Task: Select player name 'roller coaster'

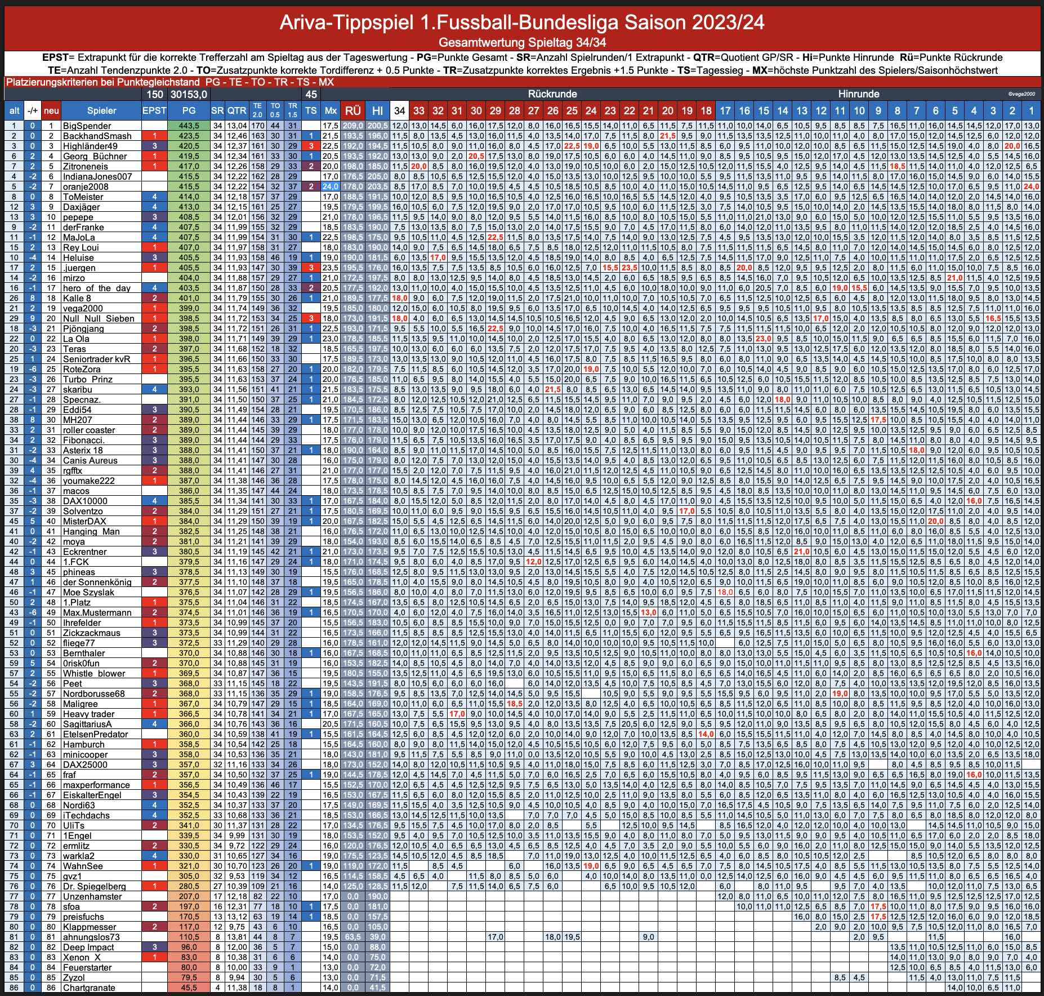Action: (x=89, y=430)
